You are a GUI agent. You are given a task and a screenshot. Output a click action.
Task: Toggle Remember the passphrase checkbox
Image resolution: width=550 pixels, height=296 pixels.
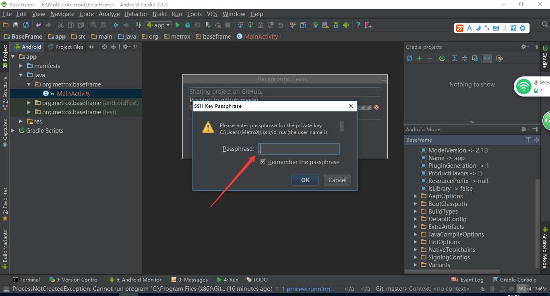263,162
